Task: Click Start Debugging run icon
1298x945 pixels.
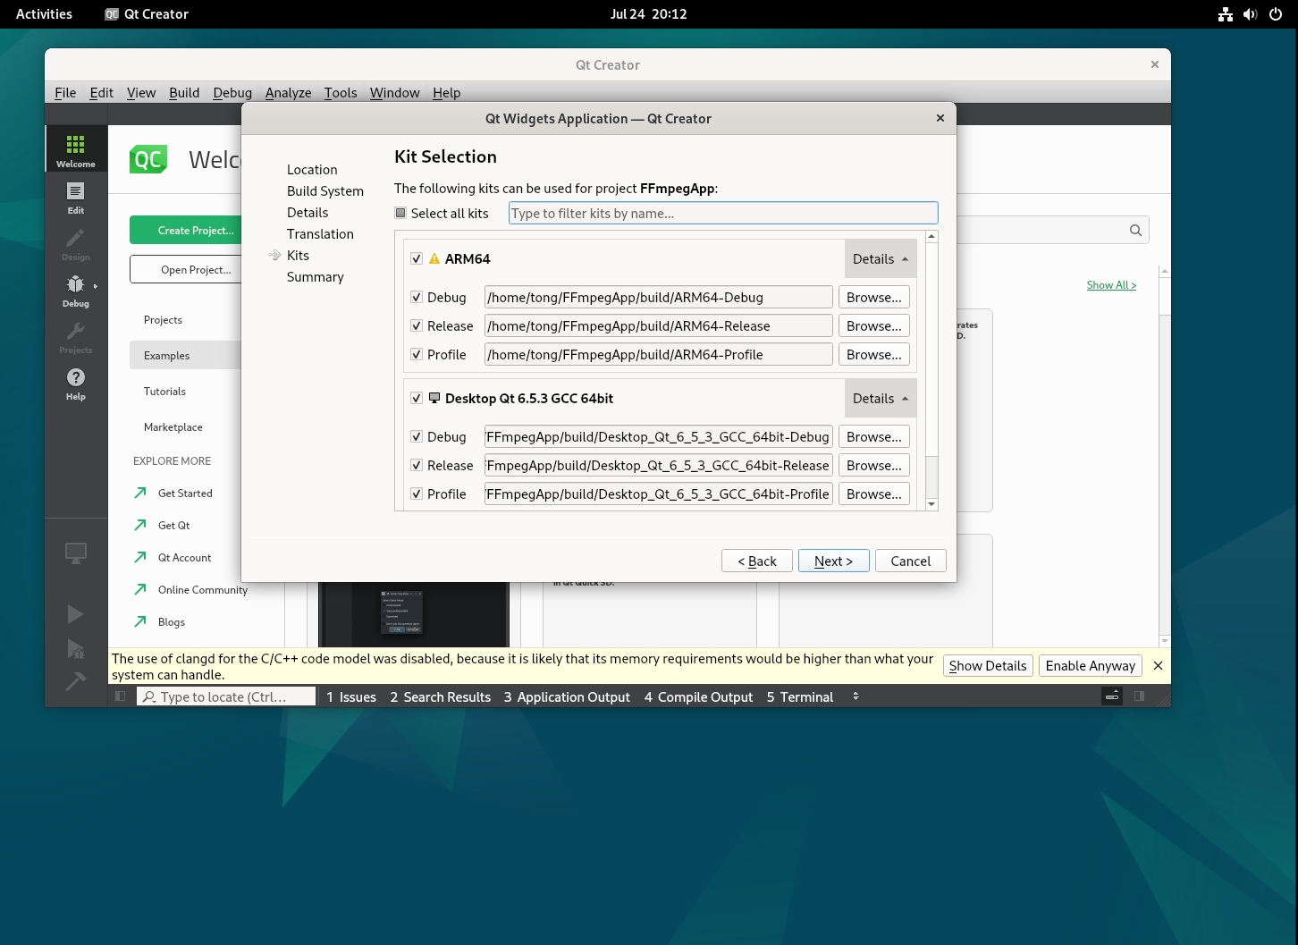Action: click(x=76, y=648)
